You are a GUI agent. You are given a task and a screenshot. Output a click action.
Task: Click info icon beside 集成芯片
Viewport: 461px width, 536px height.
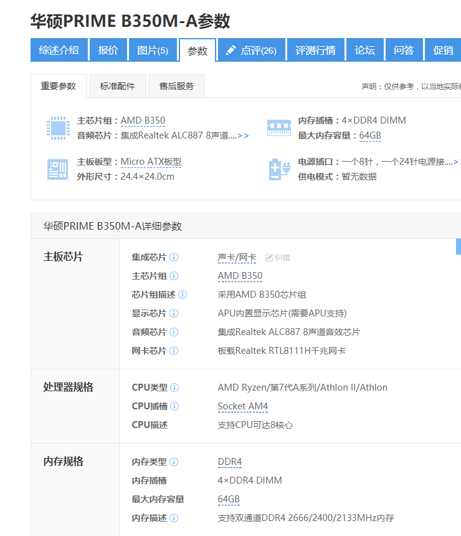174,257
